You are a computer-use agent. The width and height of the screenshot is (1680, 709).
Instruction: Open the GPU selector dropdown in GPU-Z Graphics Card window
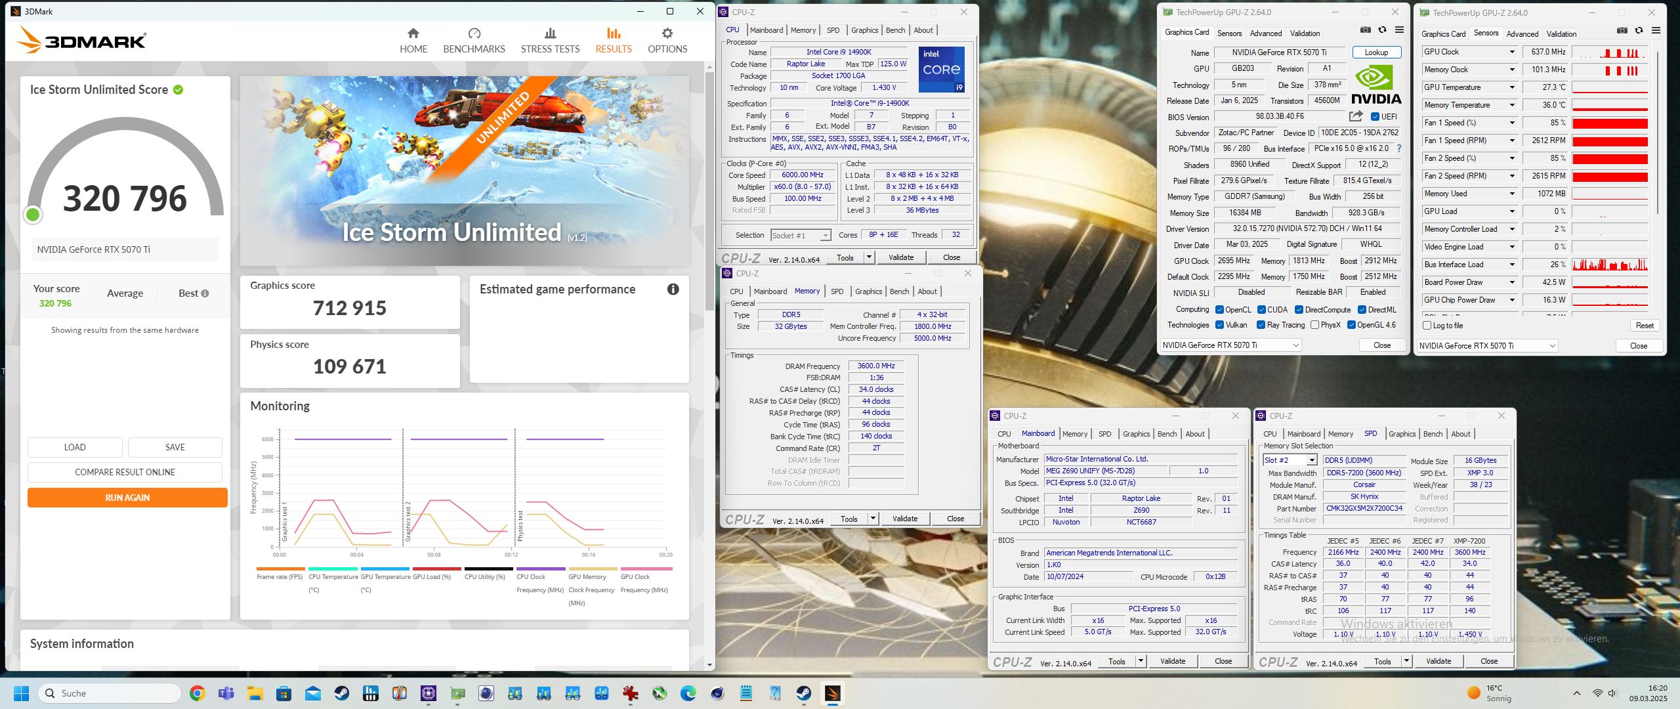(1230, 345)
